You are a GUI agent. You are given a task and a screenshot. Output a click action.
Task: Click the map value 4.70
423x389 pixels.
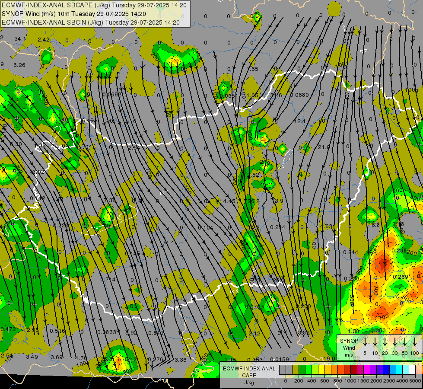(81, 358)
